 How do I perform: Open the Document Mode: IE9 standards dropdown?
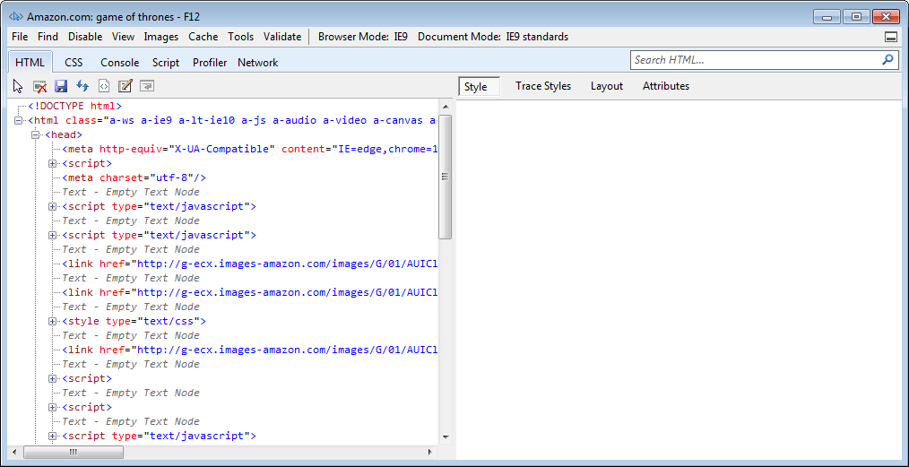pyautogui.click(x=493, y=37)
